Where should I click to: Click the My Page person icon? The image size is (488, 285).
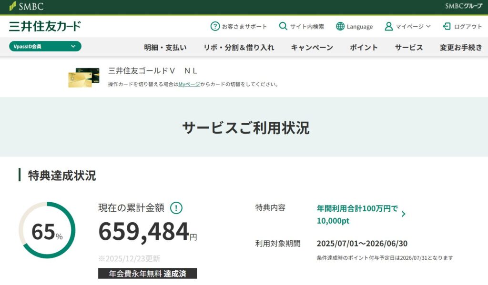pos(389,26)
